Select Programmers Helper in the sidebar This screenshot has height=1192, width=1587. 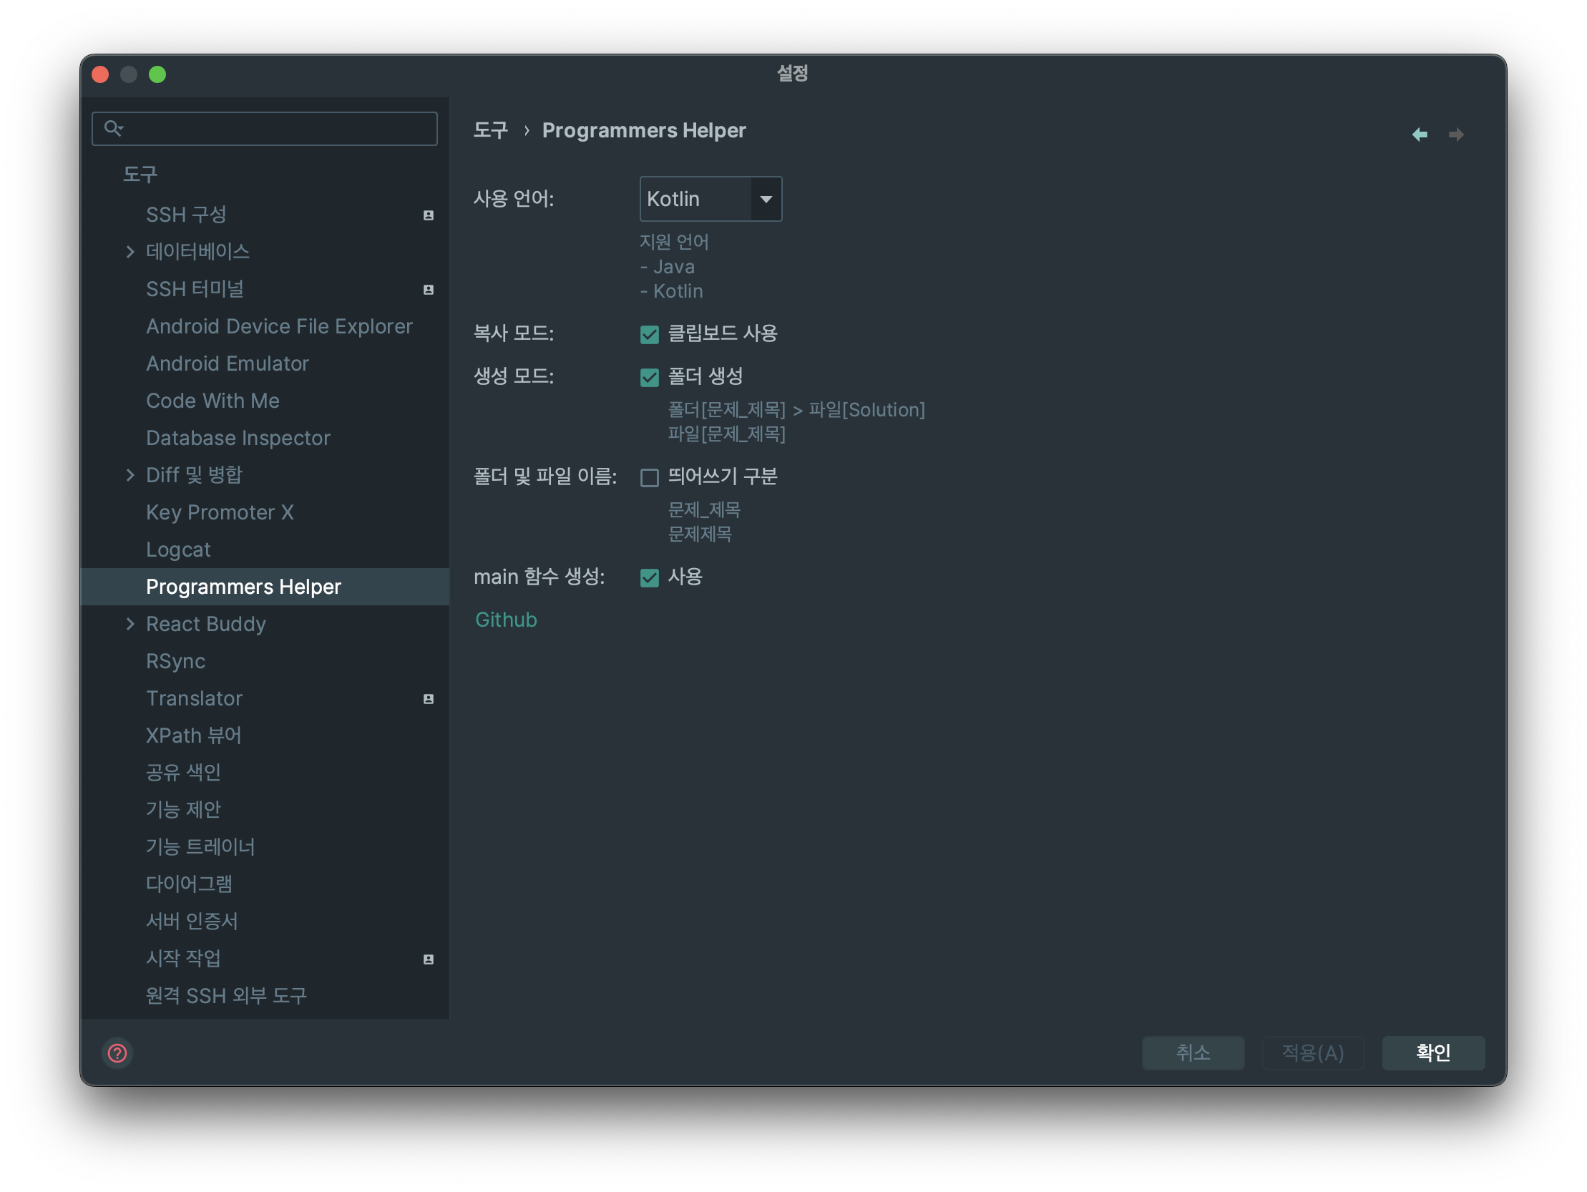coord(265,587)
